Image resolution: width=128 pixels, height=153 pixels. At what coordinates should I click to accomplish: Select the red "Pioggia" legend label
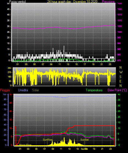pyautogui.click(x=5, y=90)
